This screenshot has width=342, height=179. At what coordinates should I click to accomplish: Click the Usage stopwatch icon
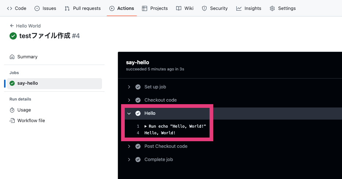12,110
